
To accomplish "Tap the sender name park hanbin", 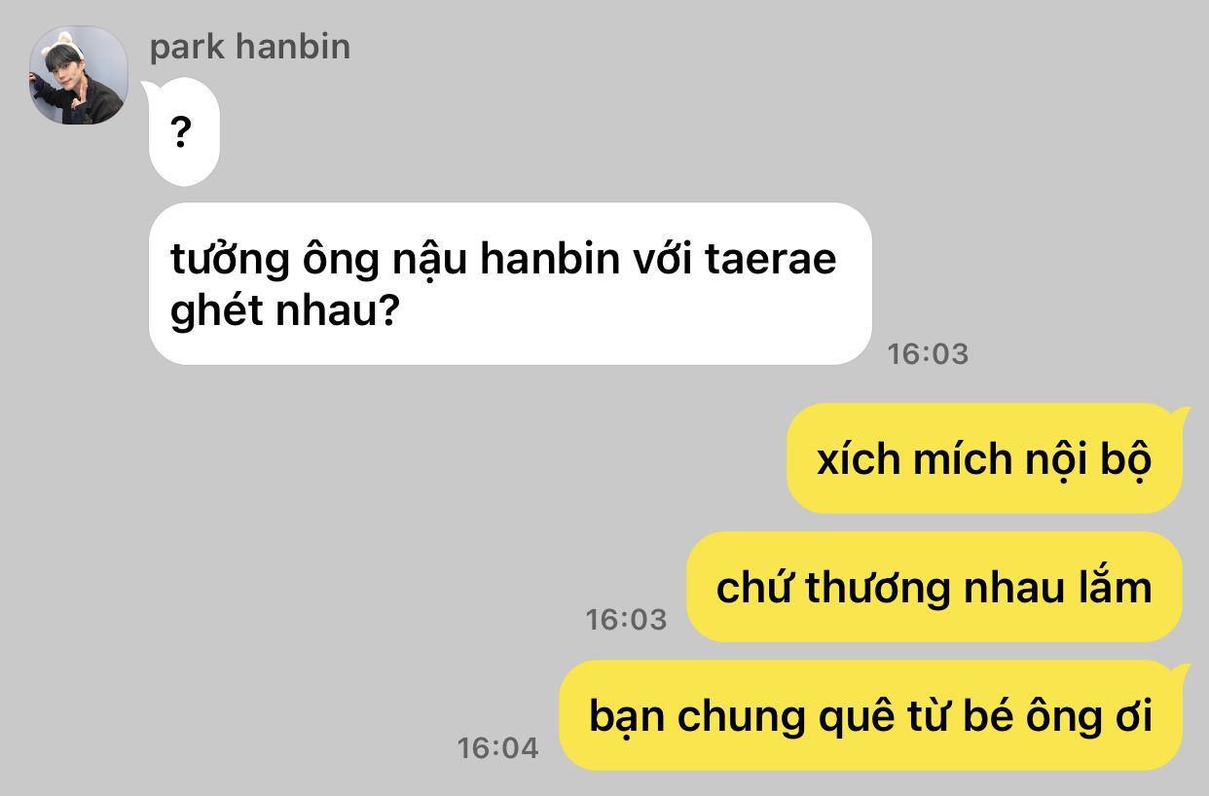I will point(249,48).
